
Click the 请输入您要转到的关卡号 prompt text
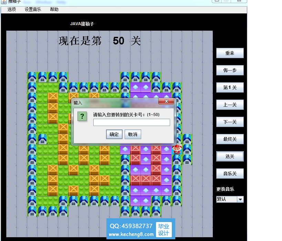coord(126,115)
